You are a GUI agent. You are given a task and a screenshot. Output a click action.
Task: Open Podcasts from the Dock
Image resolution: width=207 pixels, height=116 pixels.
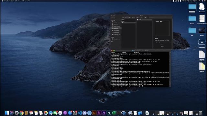[x=65, y=113]
